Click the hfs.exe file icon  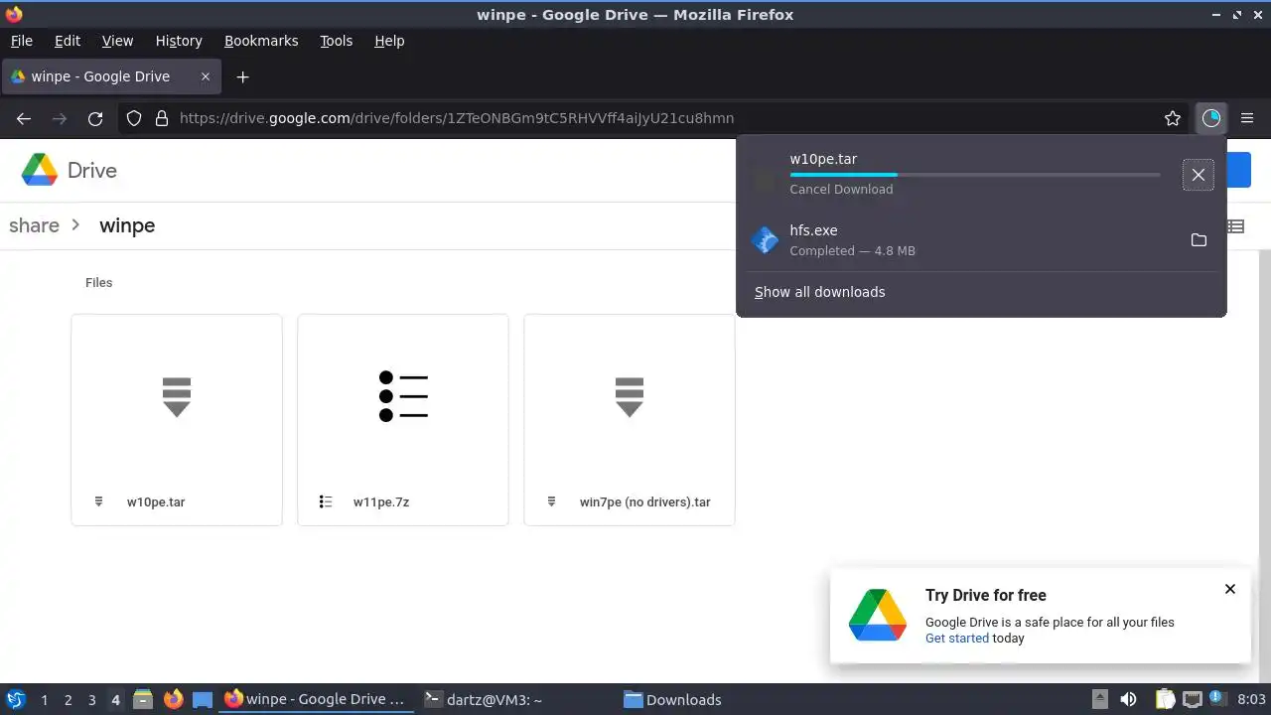(x=765, y=240)
